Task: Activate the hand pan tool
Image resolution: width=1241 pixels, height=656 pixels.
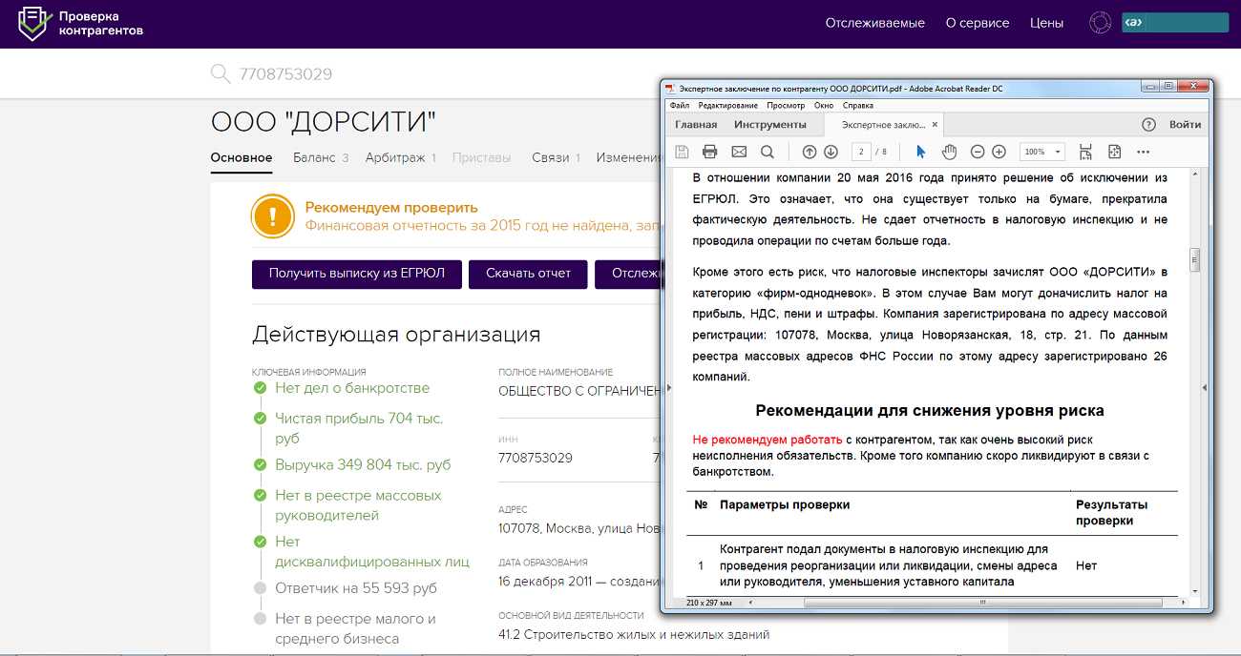Action: (x=949, y=152)
